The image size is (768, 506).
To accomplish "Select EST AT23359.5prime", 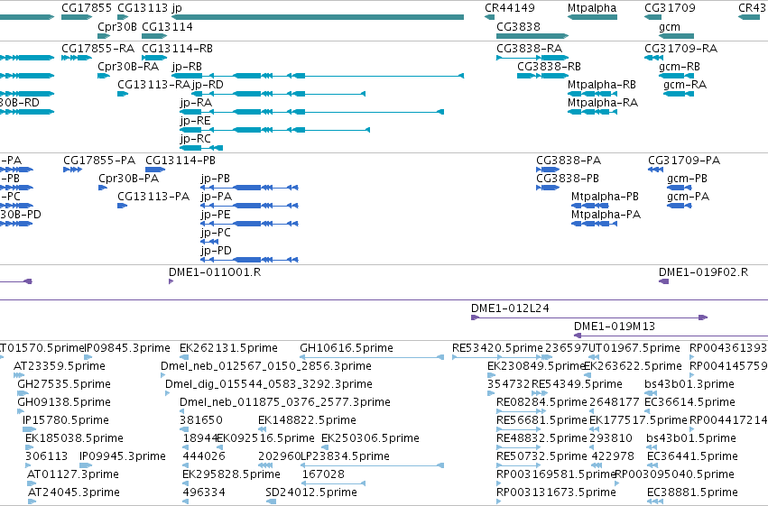I will point(19,375).
